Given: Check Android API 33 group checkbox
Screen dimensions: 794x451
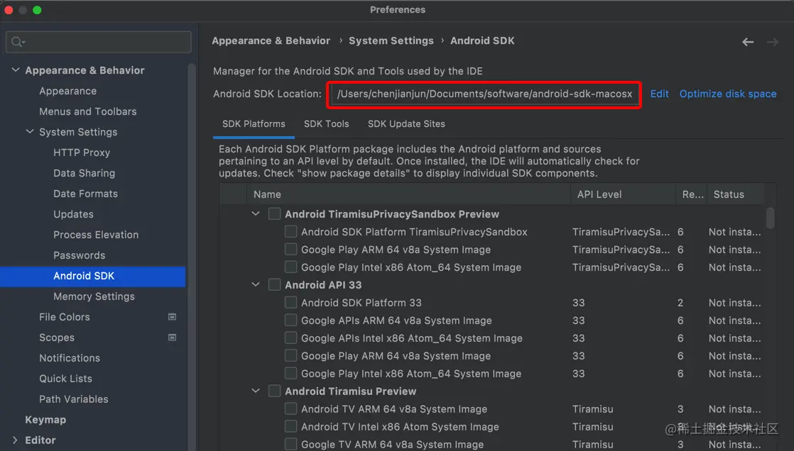Looking at the screenshot, I should pyautogui.click(x=274, y=284).
